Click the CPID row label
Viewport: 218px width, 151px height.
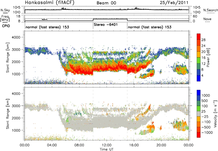click(6, 26)
